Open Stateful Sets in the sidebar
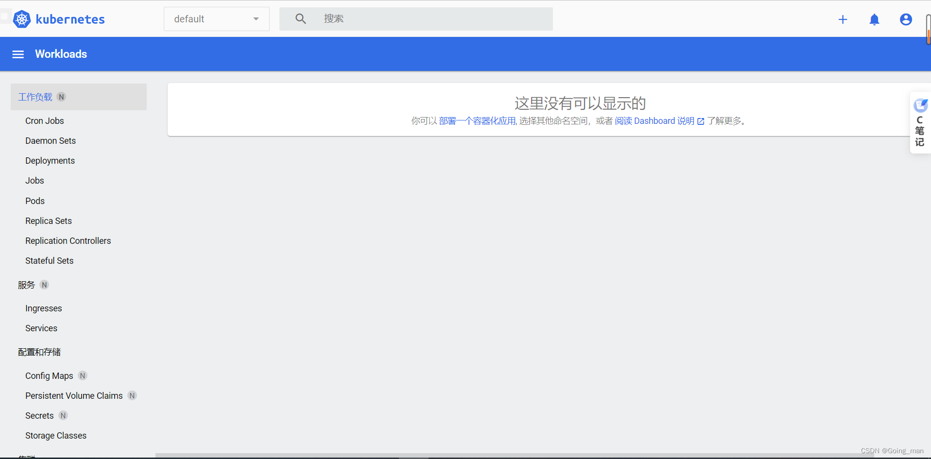Image resolution: width=931 pixels, height=459 pixels. tap(50, 261)
